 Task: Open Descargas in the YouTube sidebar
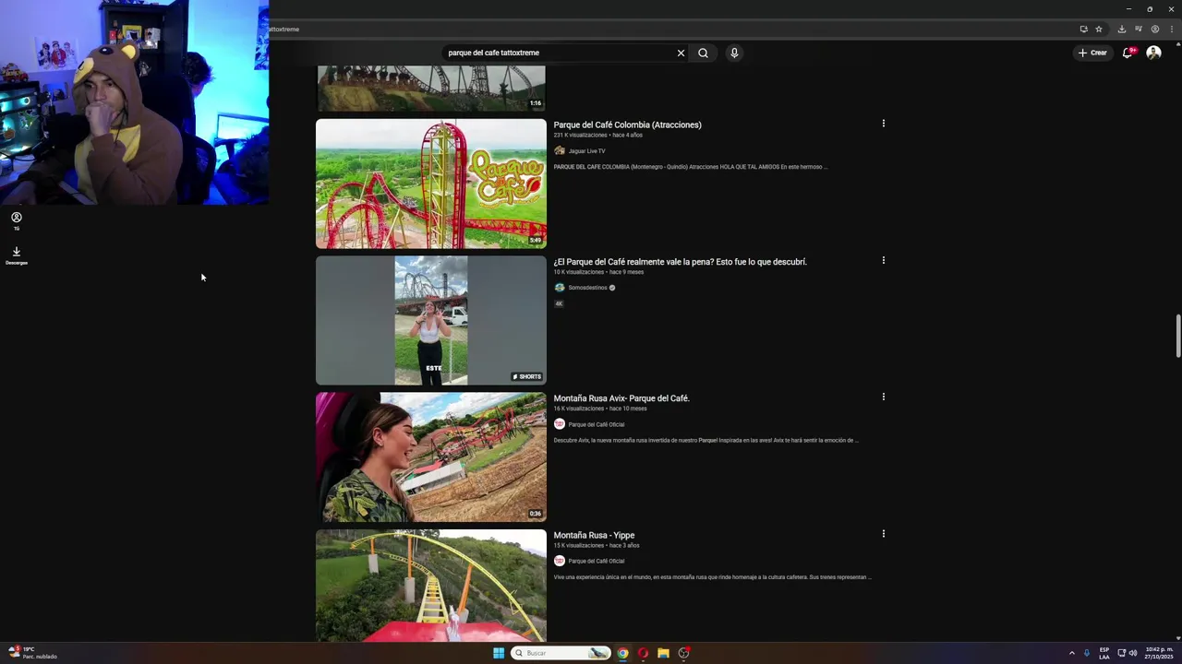tap(17, 255)
